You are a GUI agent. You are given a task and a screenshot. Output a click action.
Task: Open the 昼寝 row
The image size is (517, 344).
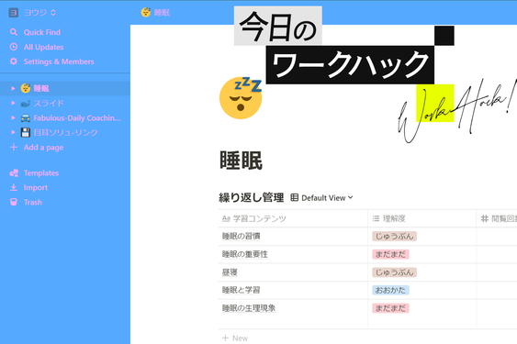point(230,272)
